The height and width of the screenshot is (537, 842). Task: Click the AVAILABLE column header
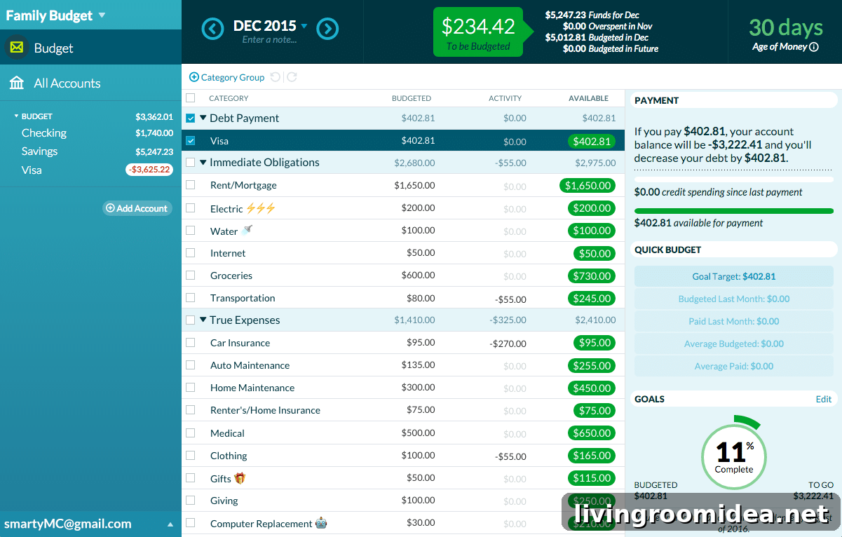click(588, 98)
